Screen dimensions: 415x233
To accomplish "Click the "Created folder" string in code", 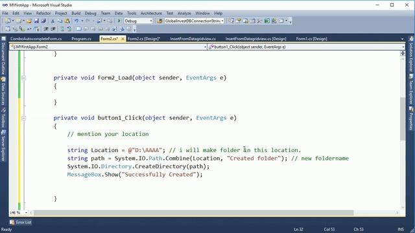I will pos(254,158).
